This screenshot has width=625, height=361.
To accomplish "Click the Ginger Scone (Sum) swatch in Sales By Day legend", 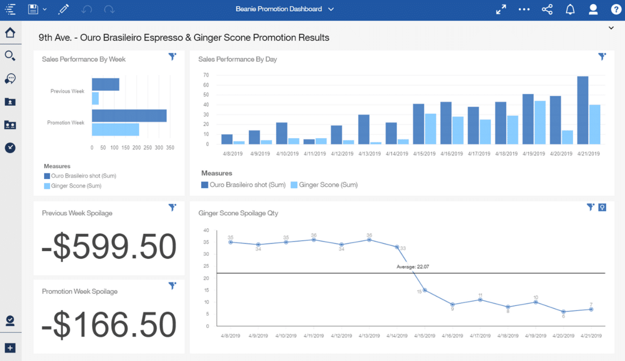I will [294, 185].
